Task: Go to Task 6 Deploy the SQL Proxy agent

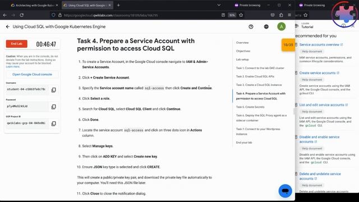Action: [x=261, y=118]
